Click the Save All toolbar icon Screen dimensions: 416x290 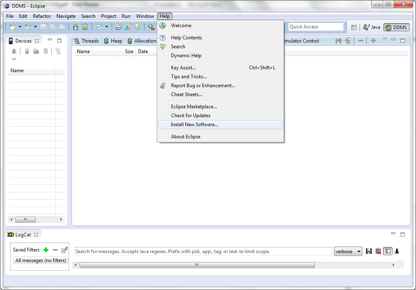coord(52,27)
